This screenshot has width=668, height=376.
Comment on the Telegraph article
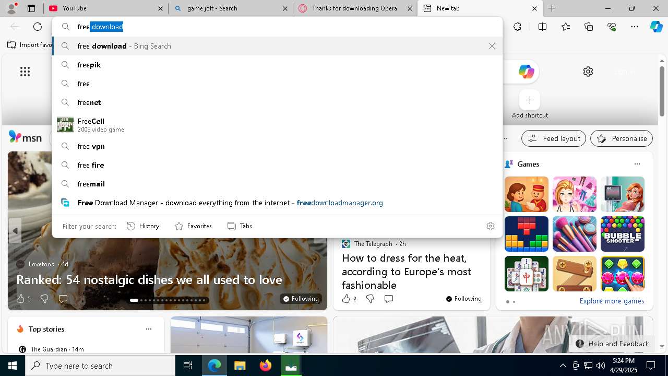click(389, 299)
